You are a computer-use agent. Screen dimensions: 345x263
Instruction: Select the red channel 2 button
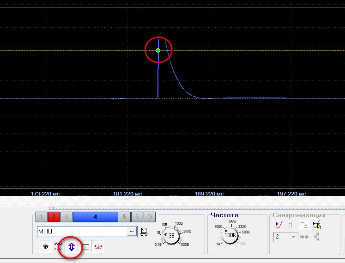pyautogui.click(x=54, y=217)
